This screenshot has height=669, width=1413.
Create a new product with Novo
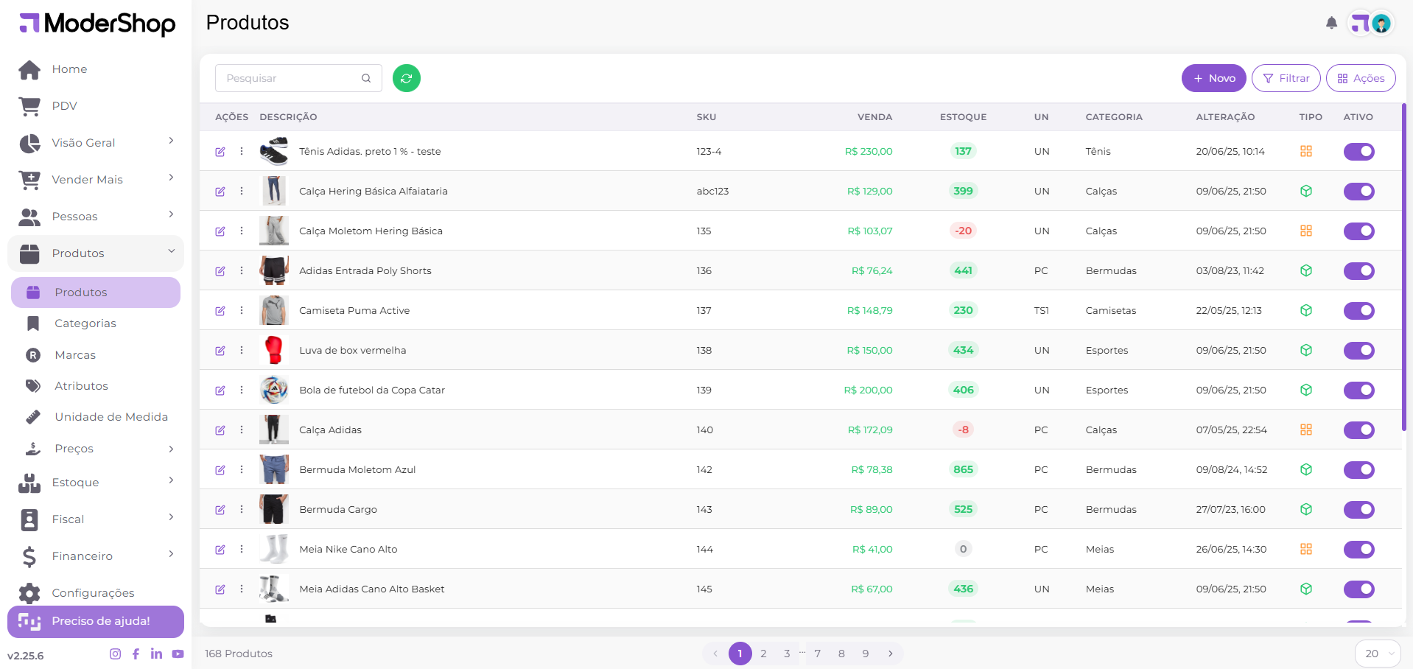point(1213,78)
